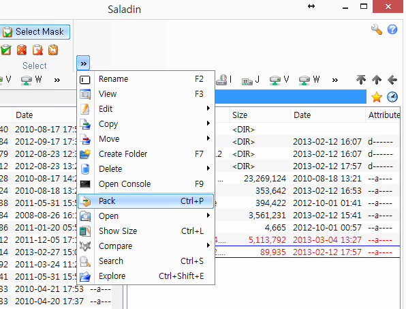Expand the Move submenu arrow

pos(208,138)
